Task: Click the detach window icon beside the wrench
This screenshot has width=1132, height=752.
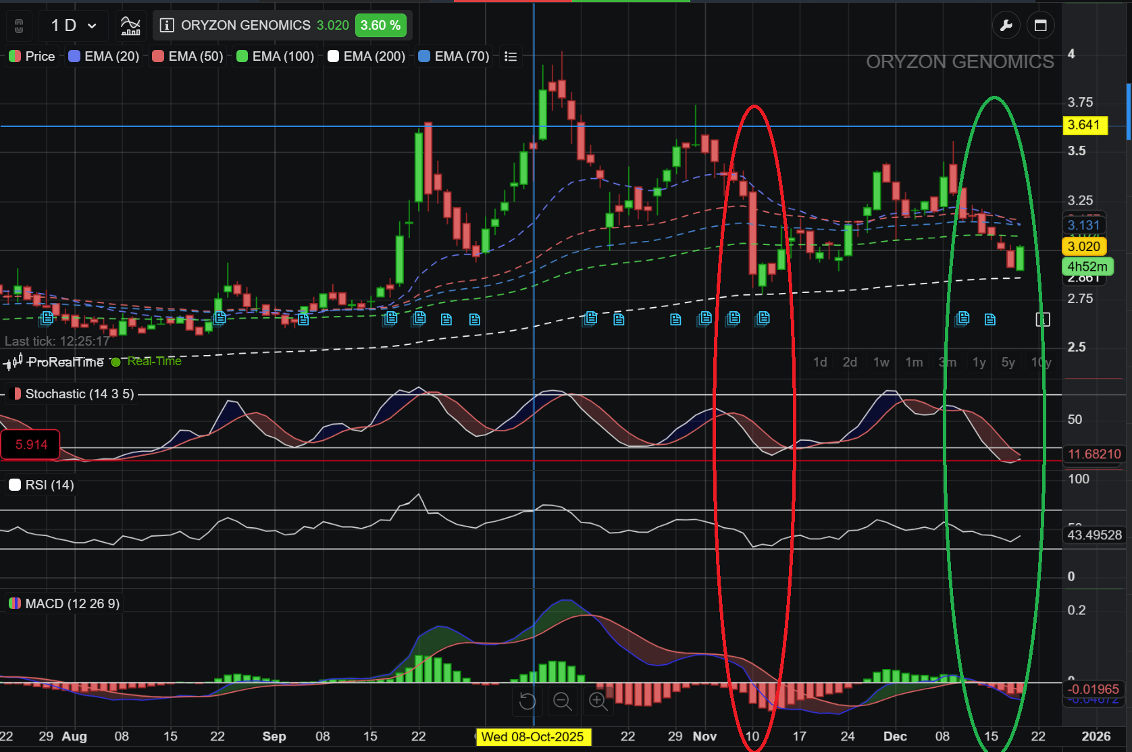Action: coord(1041,26)
